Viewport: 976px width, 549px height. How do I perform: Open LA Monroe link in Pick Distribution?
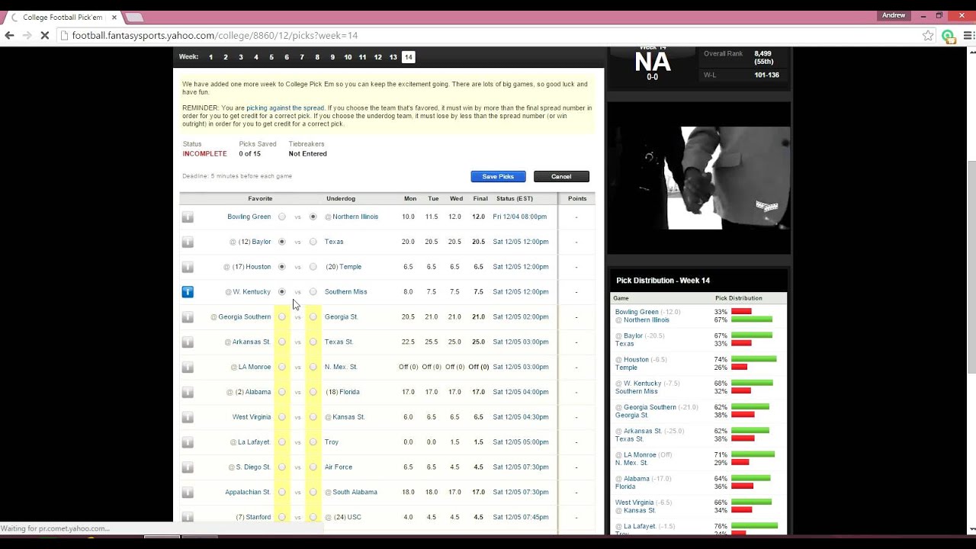[x=640, y=454]
